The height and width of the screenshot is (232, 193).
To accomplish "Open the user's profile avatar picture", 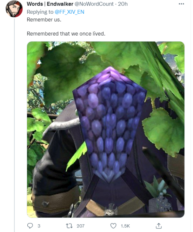I will 14,8.
